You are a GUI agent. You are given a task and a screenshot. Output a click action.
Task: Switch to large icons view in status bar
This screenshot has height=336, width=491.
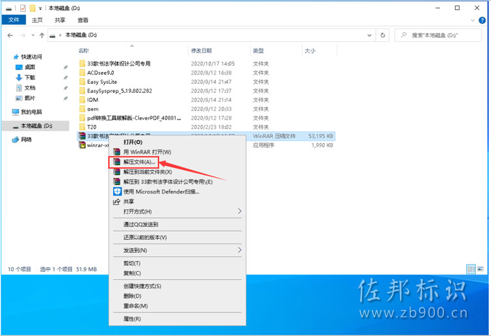tap(481, 269)
